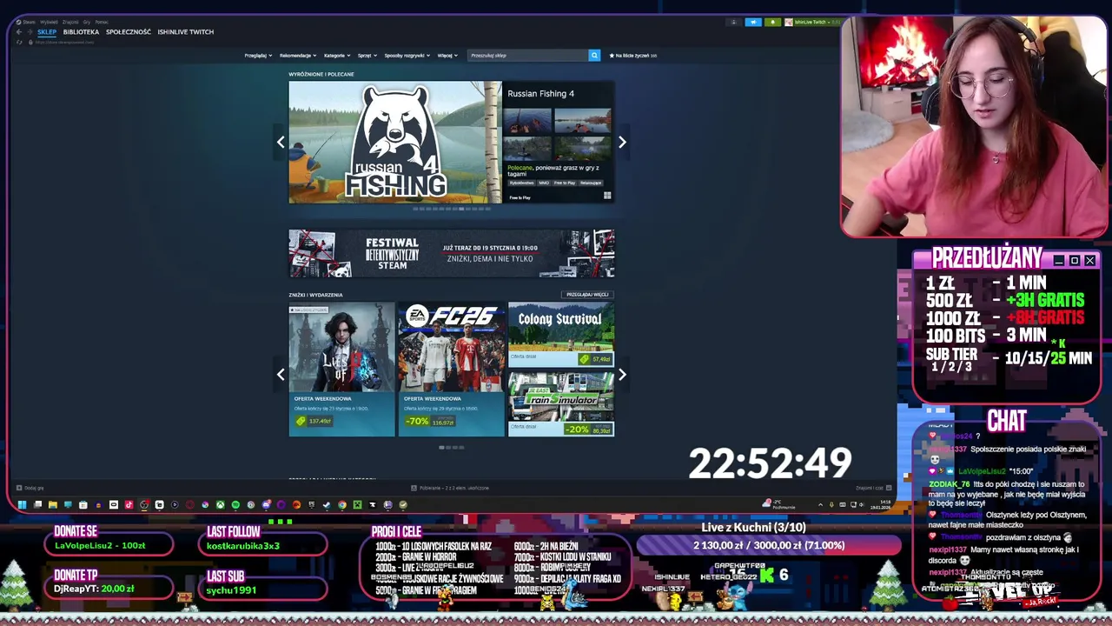
Task: Expand the Sposoby rozgrywki dropdown
Action: click(x=407, y=55)
